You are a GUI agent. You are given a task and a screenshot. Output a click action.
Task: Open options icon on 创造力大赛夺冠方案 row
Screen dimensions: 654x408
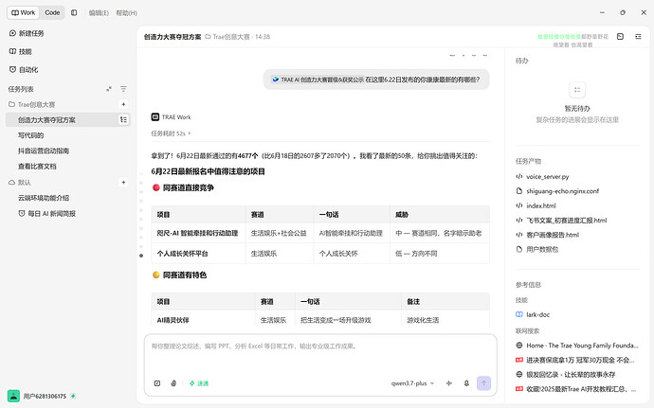123,119
